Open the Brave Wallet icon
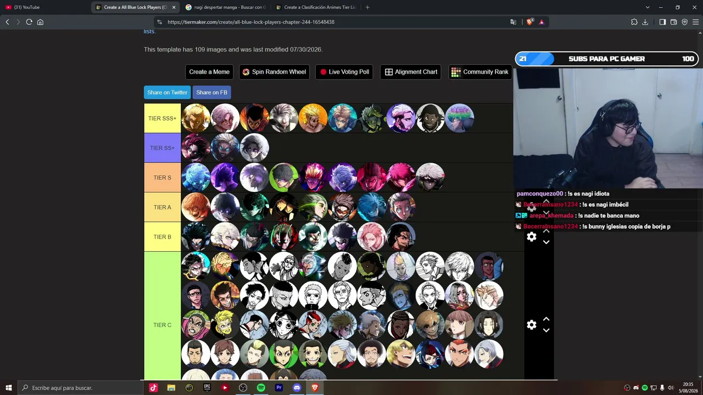 673,22
